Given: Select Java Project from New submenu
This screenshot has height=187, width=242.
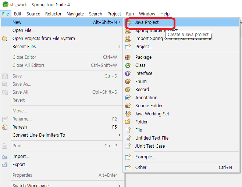Looking at the screenshot, I should coord(181,22).
